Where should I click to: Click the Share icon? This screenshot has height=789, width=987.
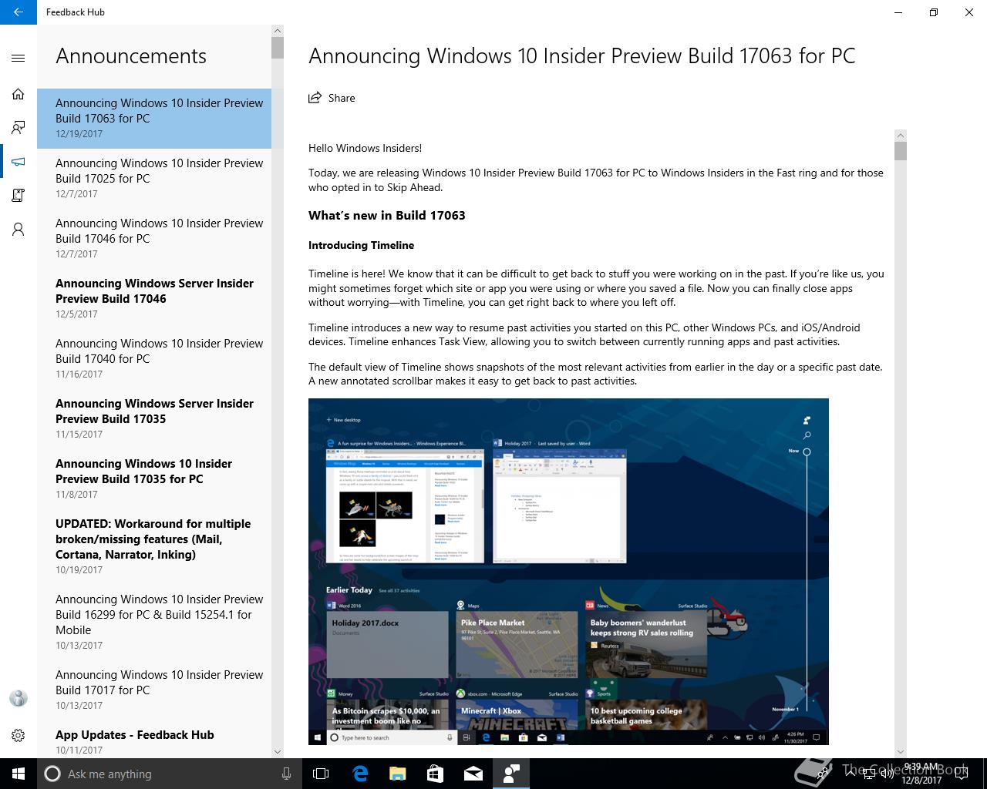coord(315,98)
